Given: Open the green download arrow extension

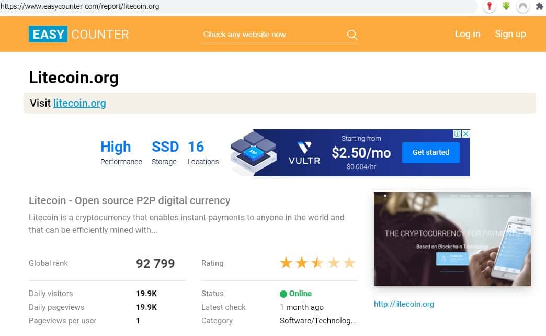Looking at the screenshot, I should pos(506,7).
